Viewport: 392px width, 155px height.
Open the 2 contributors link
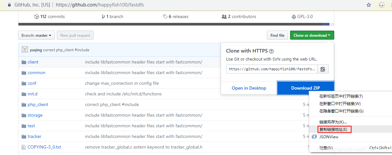(x=239, y=17)
